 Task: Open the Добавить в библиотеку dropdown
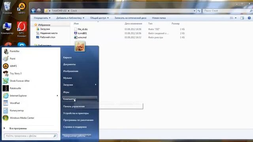pyautogui.click(x=70, y=18)
